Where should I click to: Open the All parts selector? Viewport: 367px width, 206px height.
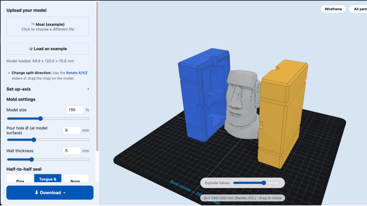click(359, 9)
